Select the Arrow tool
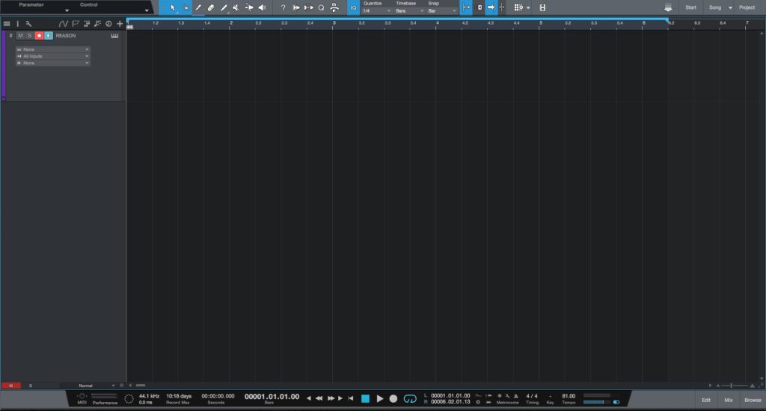Viewport: 766px width, 411px height. pos(173,7)
